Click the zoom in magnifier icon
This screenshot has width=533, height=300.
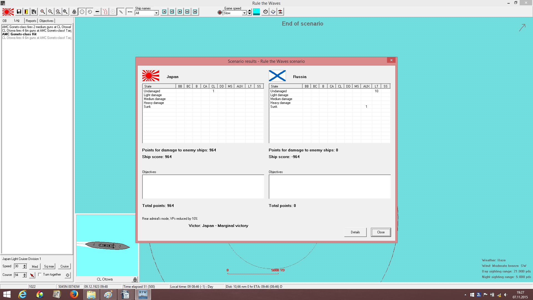click(x=42, y=12)
